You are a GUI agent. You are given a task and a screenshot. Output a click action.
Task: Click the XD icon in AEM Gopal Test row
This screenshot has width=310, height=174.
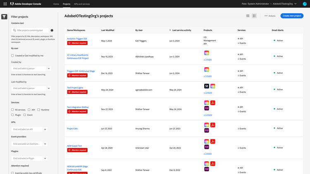click(207, 147)
